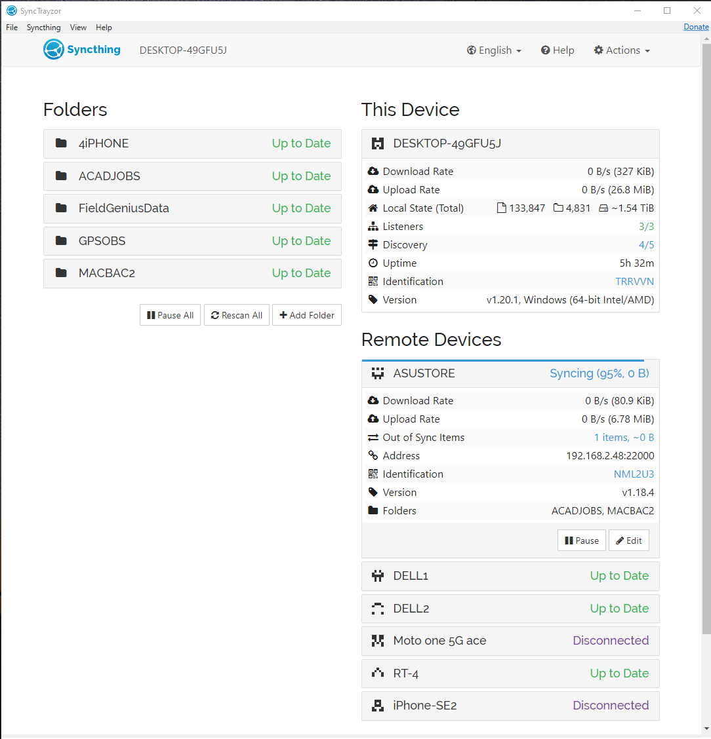Expand the RT-4 device panel
Screen dimensions: 711x739
510,673
